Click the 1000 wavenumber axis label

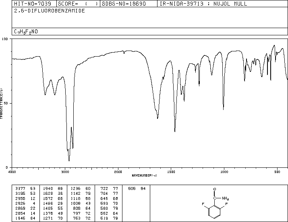pyautogui.click(x=224, y=172)
